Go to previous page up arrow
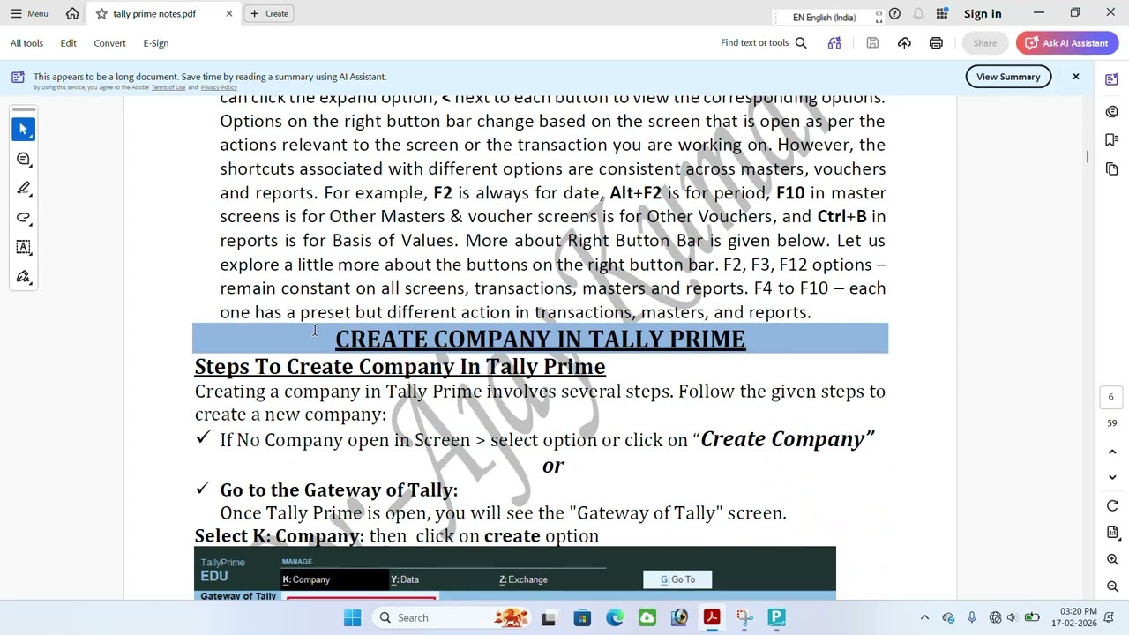The image size is (1129, 635). [x=1112, y=452]
